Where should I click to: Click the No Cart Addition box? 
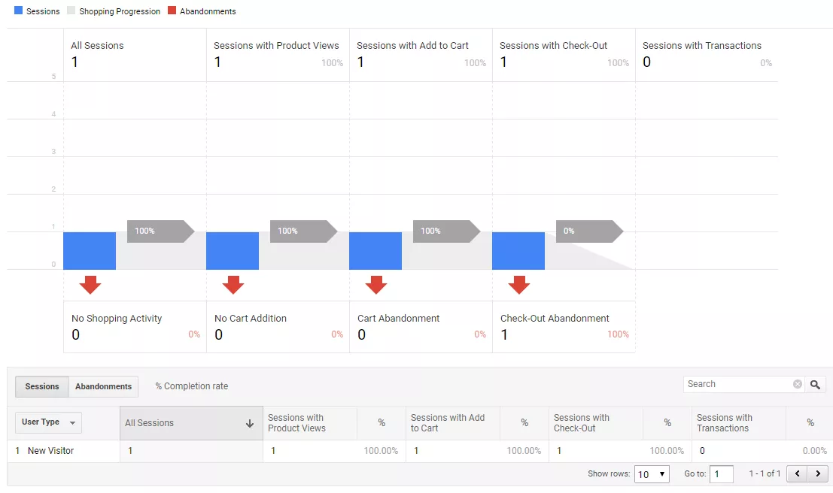(278, 327)
